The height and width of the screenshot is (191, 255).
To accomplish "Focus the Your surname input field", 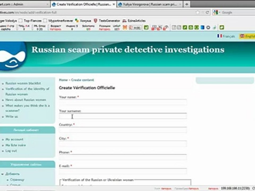I will pos(123,116).
